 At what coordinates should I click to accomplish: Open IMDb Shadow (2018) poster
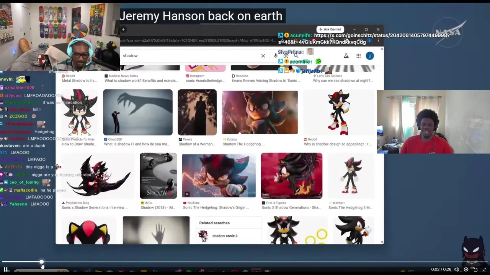coord(158,176)
